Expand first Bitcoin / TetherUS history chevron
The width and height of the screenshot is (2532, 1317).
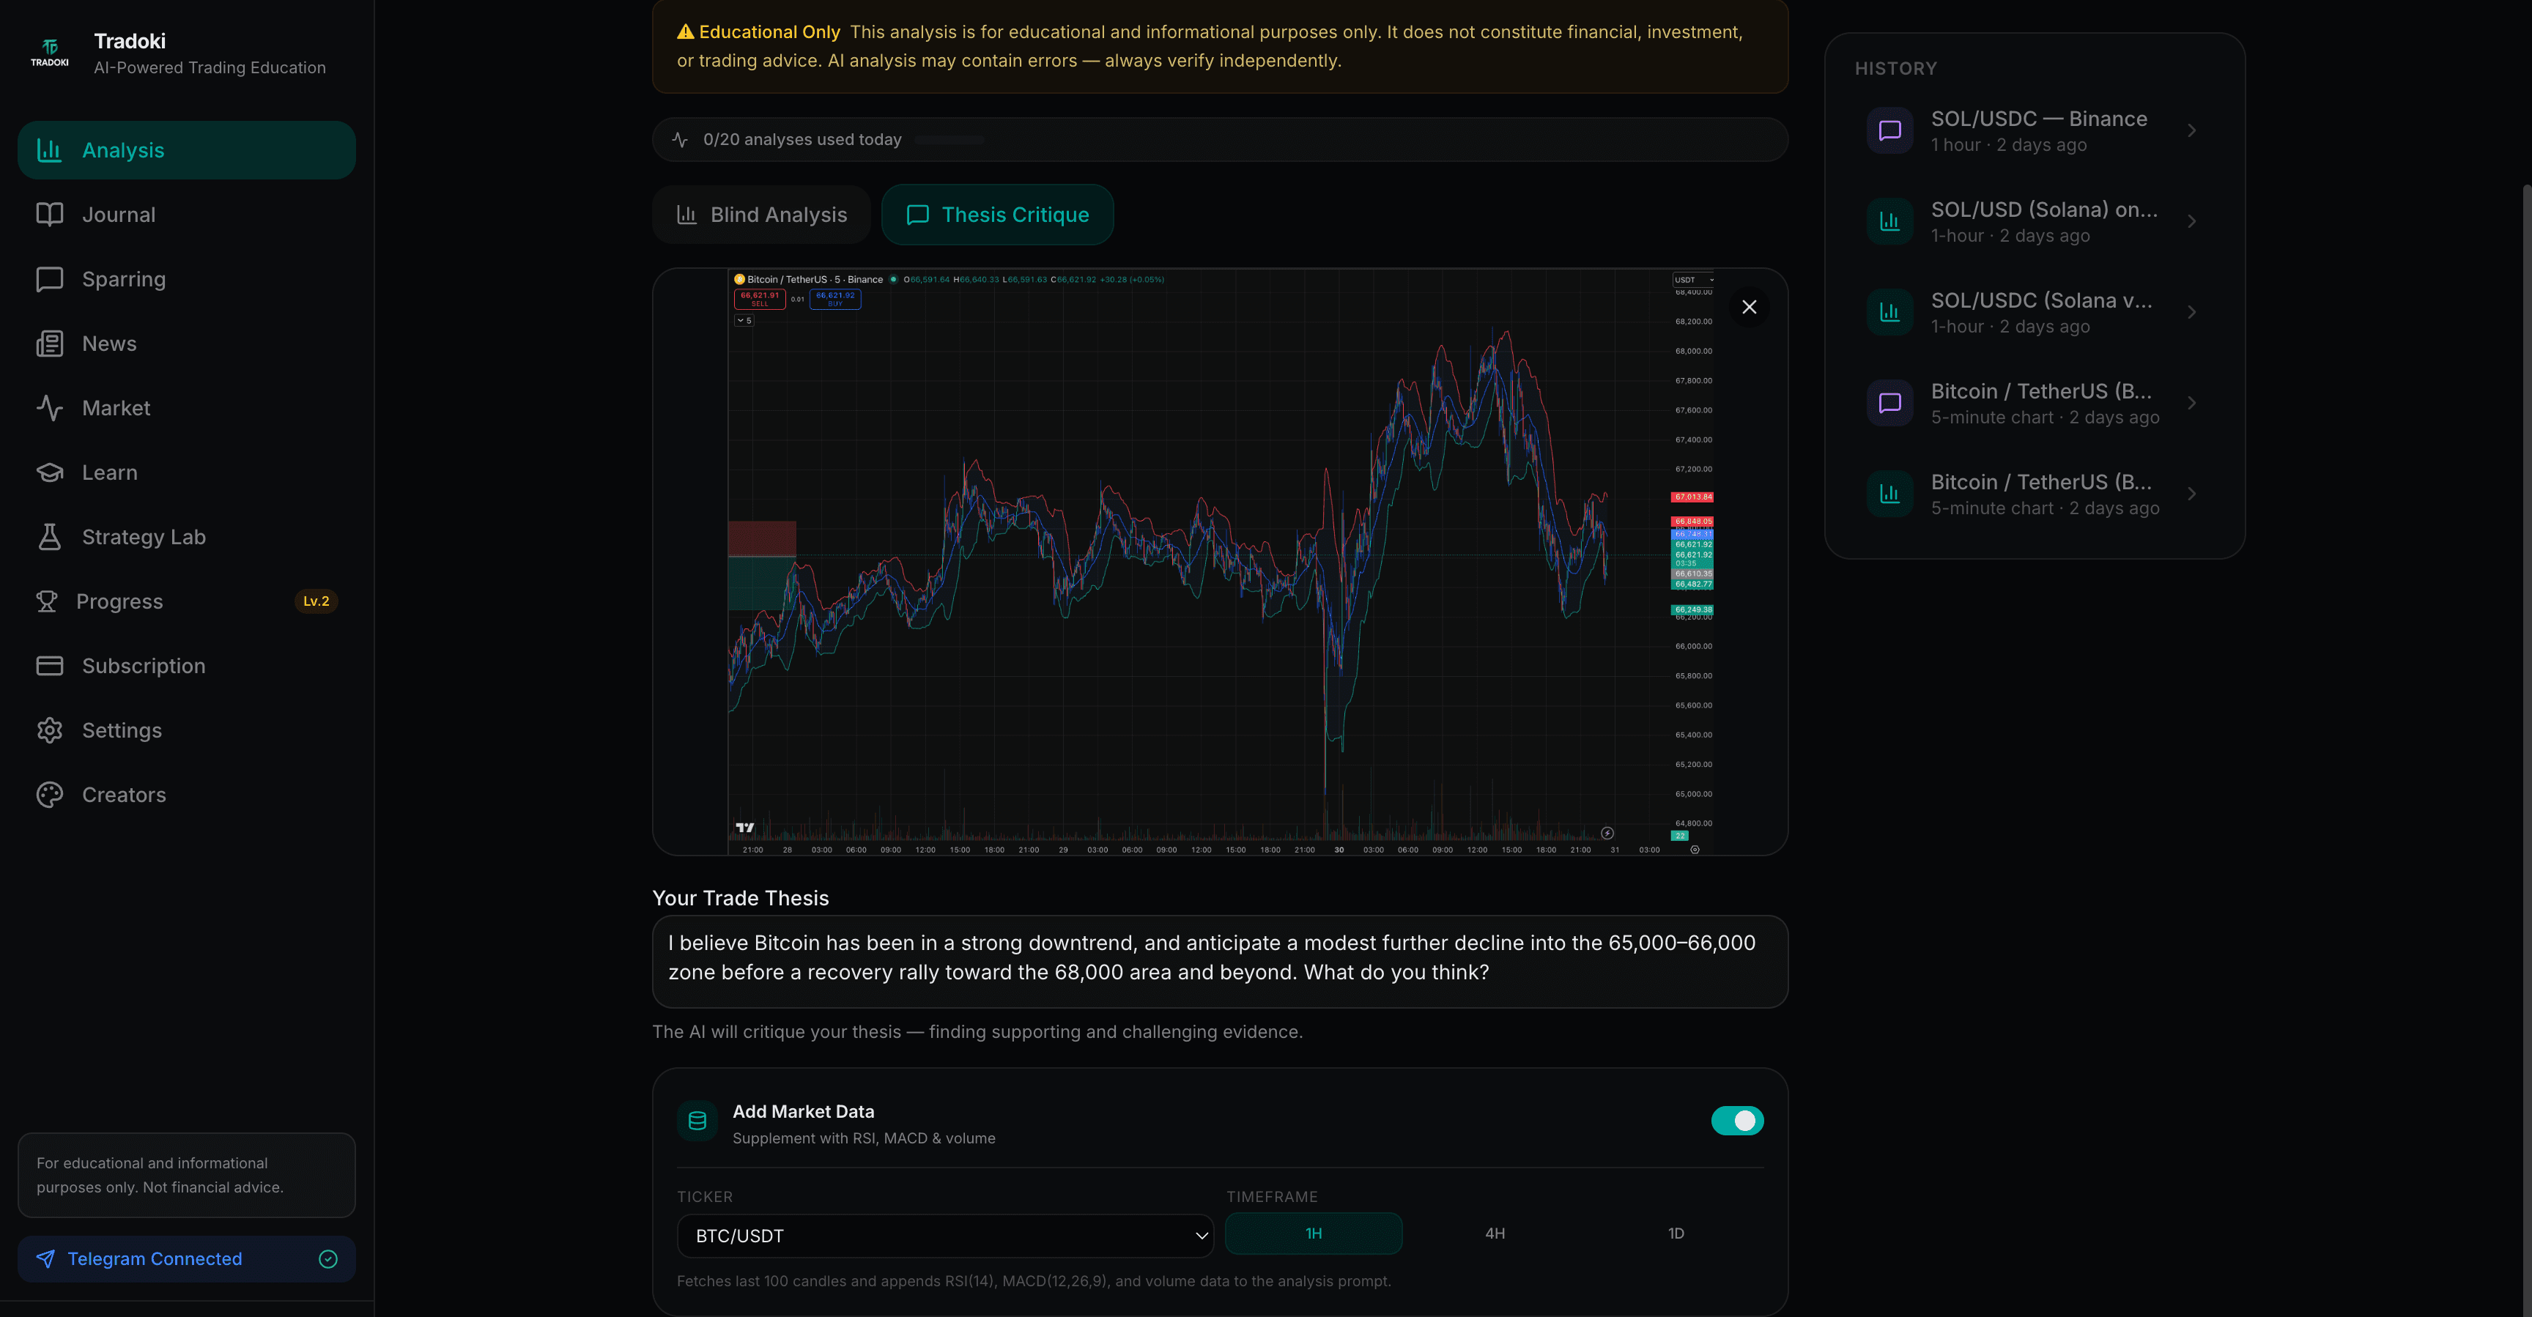coord(2191,403)
